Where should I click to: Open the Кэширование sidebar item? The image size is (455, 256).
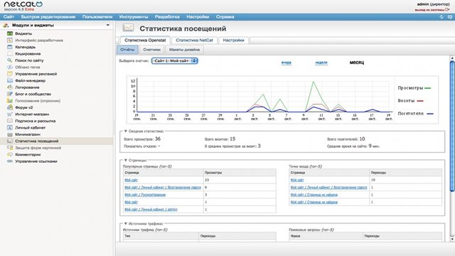pyautogui.click(x=28, y=54)
